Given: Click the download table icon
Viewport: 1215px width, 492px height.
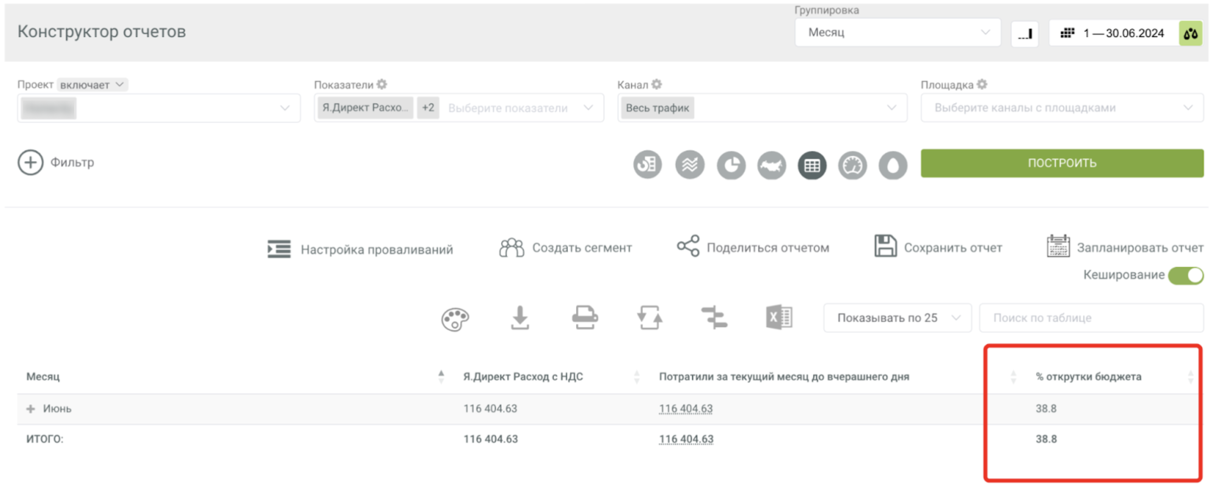Looking at the screenshot, I should point(520,318).
